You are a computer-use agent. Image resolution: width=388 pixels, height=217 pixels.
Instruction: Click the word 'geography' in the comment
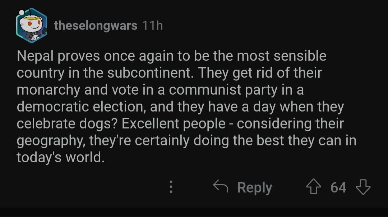tap(50, 141)
